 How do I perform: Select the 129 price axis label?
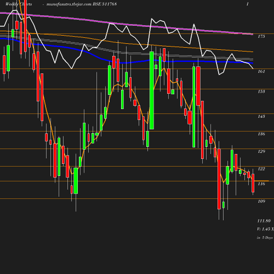[x=261, y=151]
